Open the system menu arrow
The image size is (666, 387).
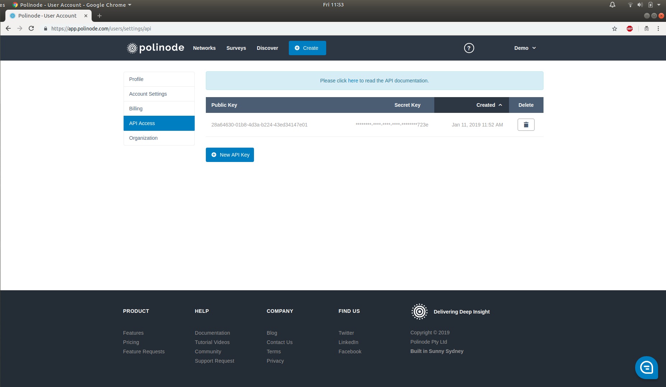click(659, 5)
